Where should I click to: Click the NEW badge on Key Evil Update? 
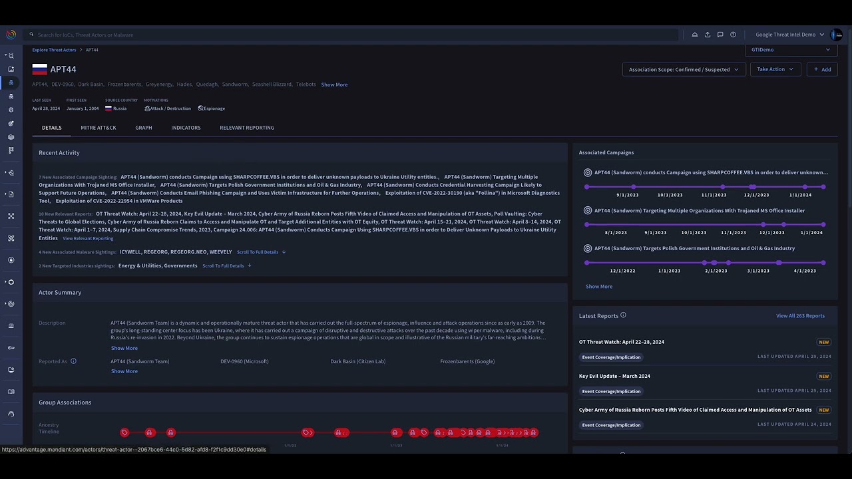coord(824,376)
